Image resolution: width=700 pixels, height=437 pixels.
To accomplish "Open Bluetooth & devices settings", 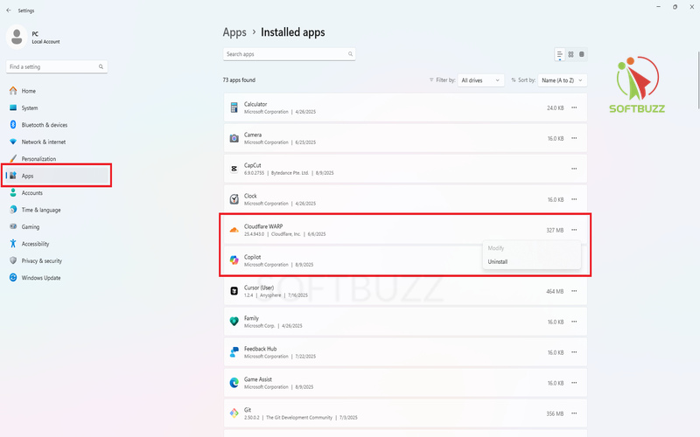I will [45, 125].
